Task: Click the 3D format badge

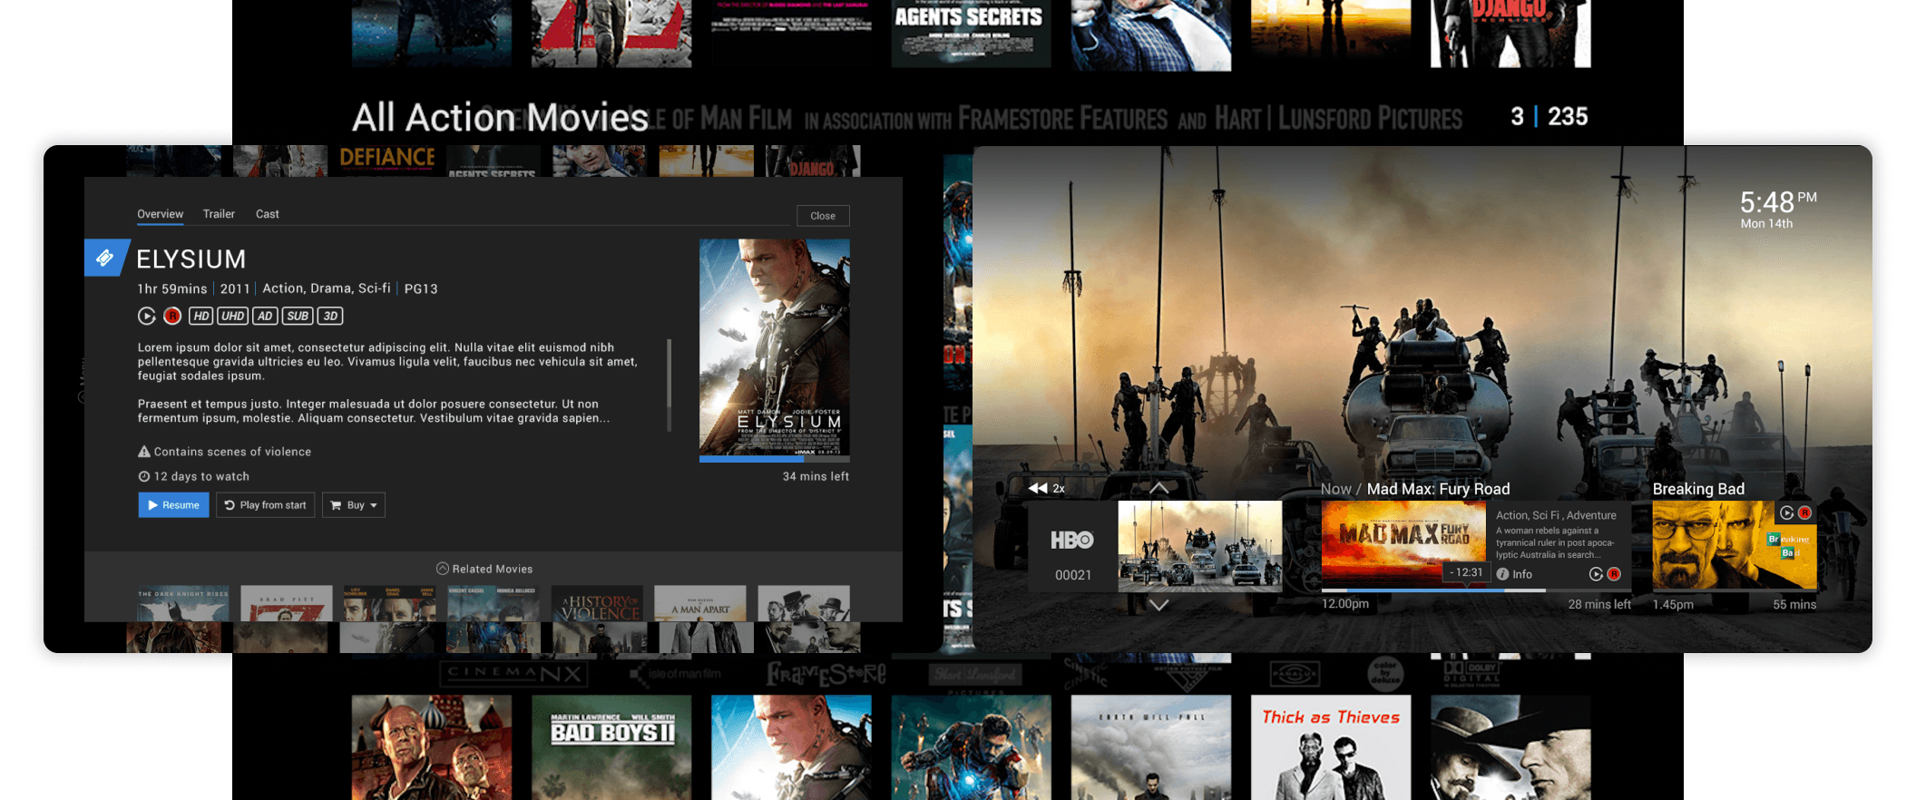Action: coord(330,316)
